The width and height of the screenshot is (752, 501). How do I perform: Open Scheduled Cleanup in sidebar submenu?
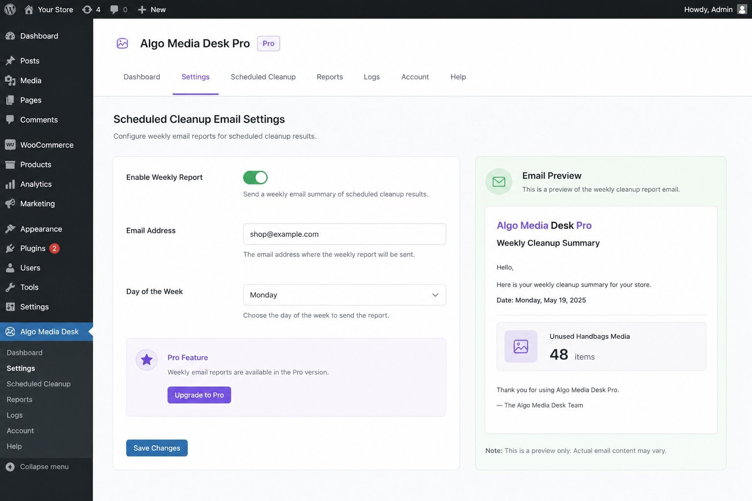[39, 384]
